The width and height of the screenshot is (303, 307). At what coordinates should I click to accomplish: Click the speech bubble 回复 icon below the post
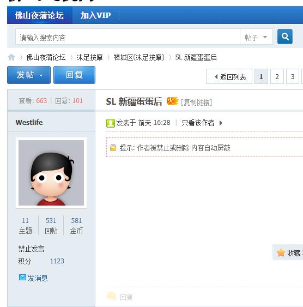click(111, 297)
